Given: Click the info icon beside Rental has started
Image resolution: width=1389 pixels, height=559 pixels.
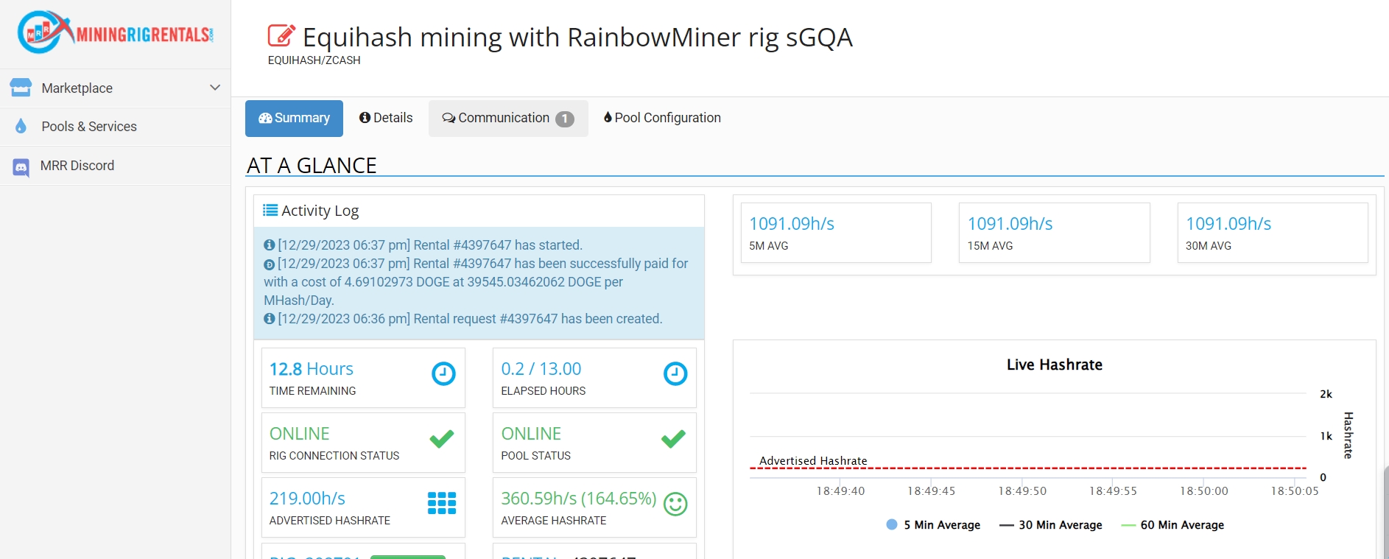Looking at the screenshot, I should 270,245.
